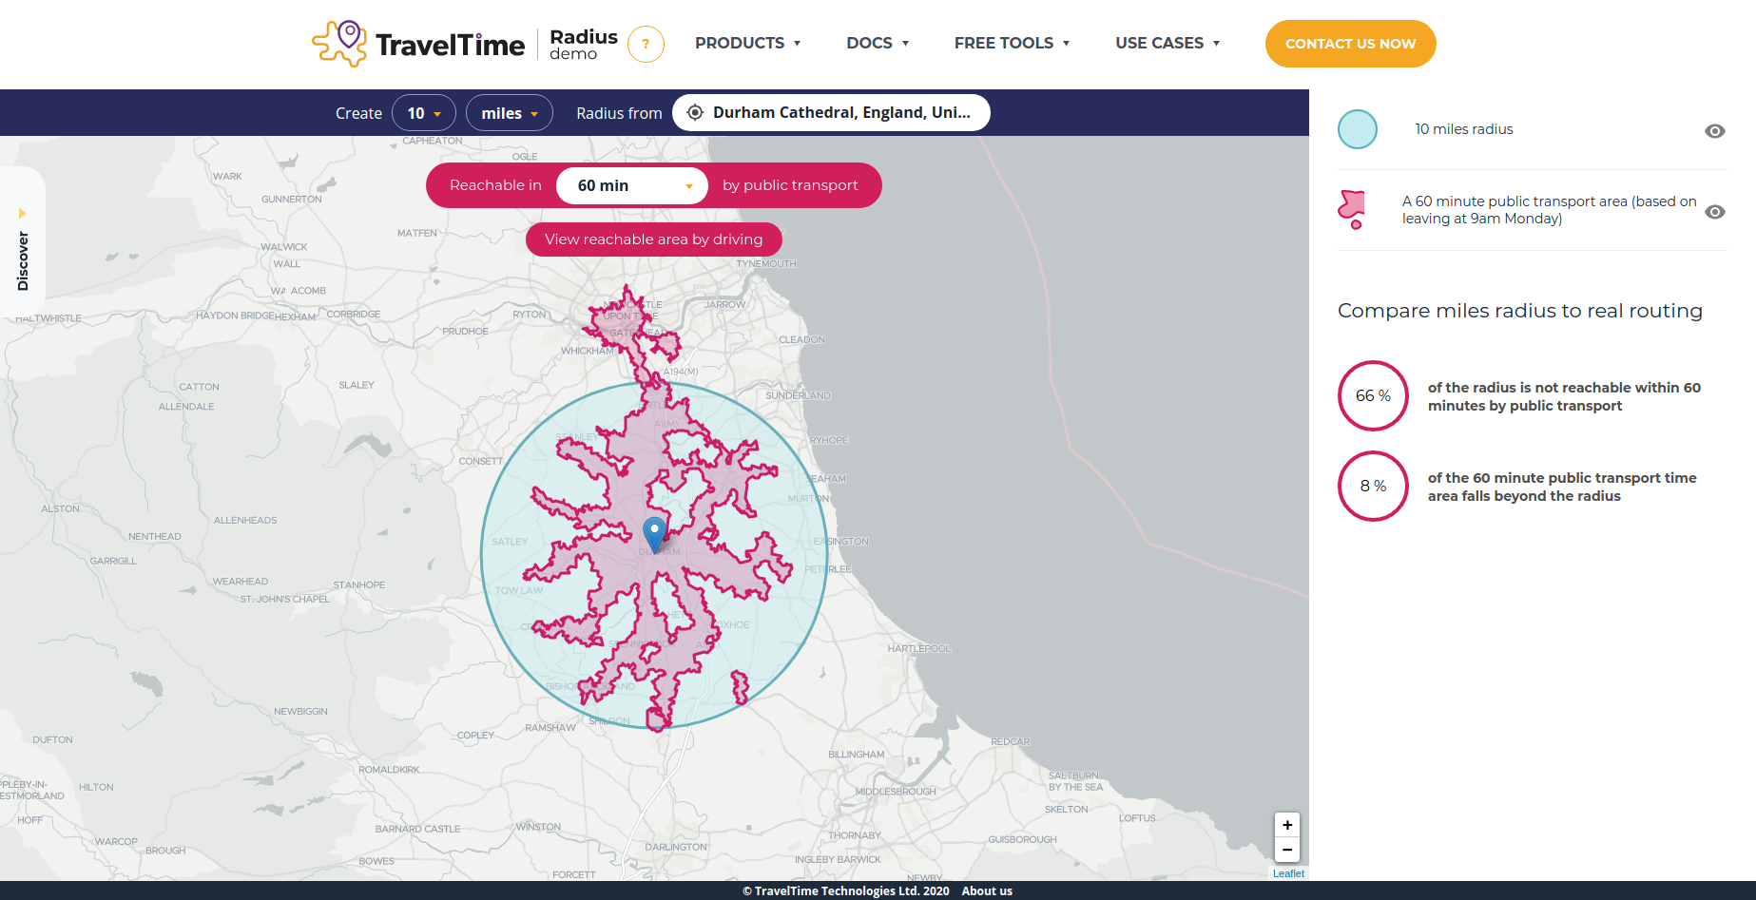The width and height of the screenshot is (1756, 900).
Task: Click the Durham Cathedral location input field
Action: 841,112
